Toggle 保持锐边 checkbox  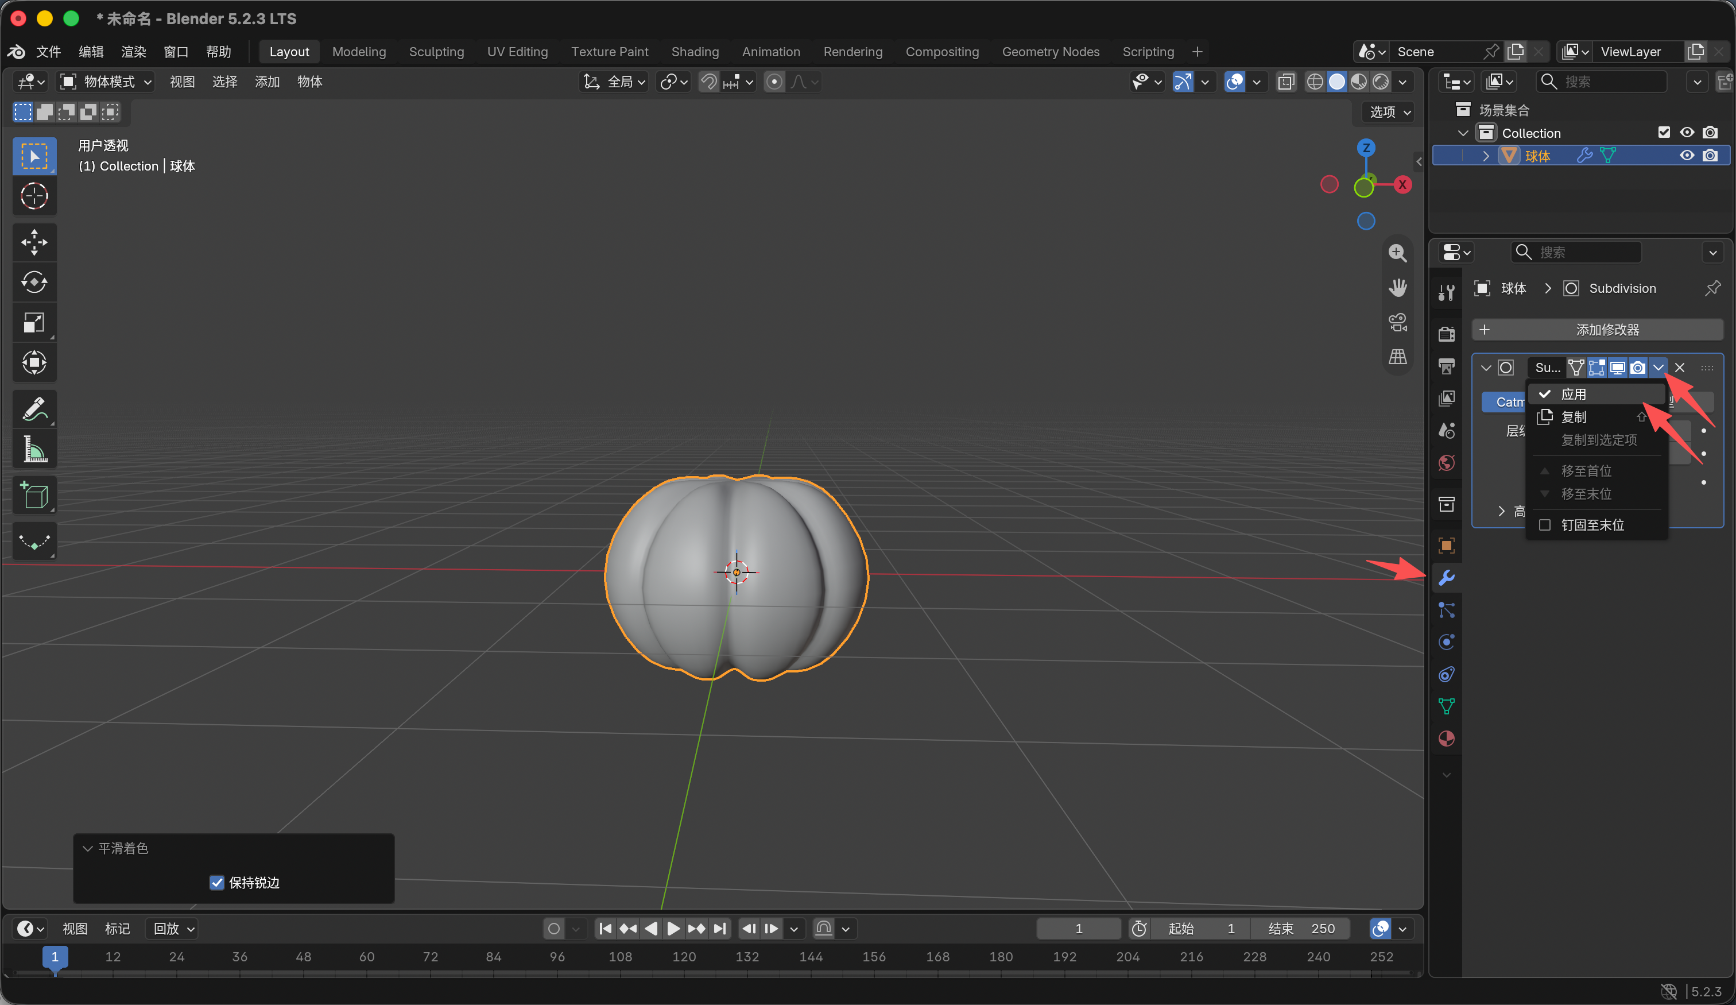coord(216,882)
